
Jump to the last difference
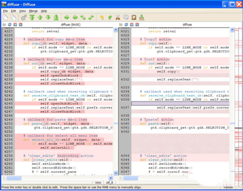point(56,17)
